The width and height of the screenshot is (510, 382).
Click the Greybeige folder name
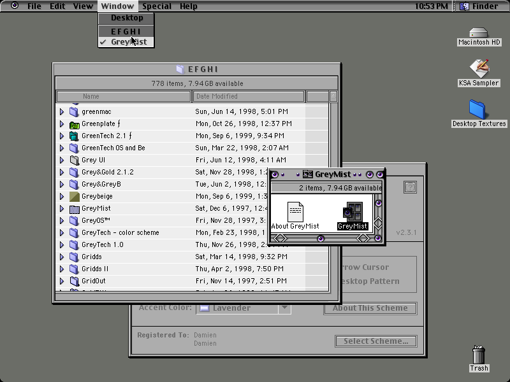click(x=97, y=197)
